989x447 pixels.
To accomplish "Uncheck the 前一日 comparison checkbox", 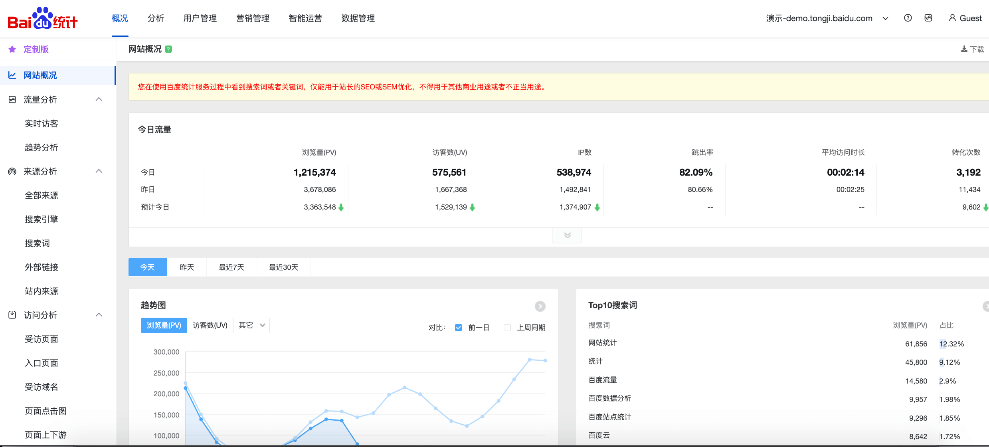I will point(459,328).
